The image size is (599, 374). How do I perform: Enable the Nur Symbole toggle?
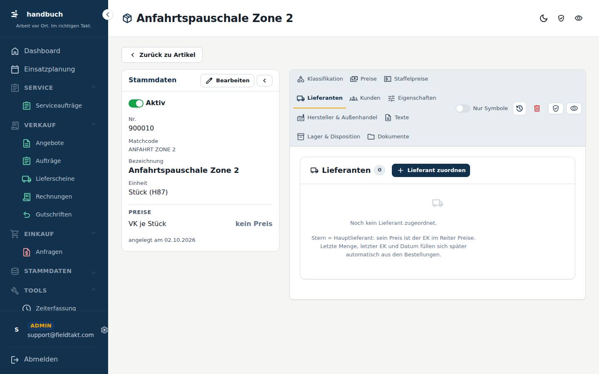[463, 108]
